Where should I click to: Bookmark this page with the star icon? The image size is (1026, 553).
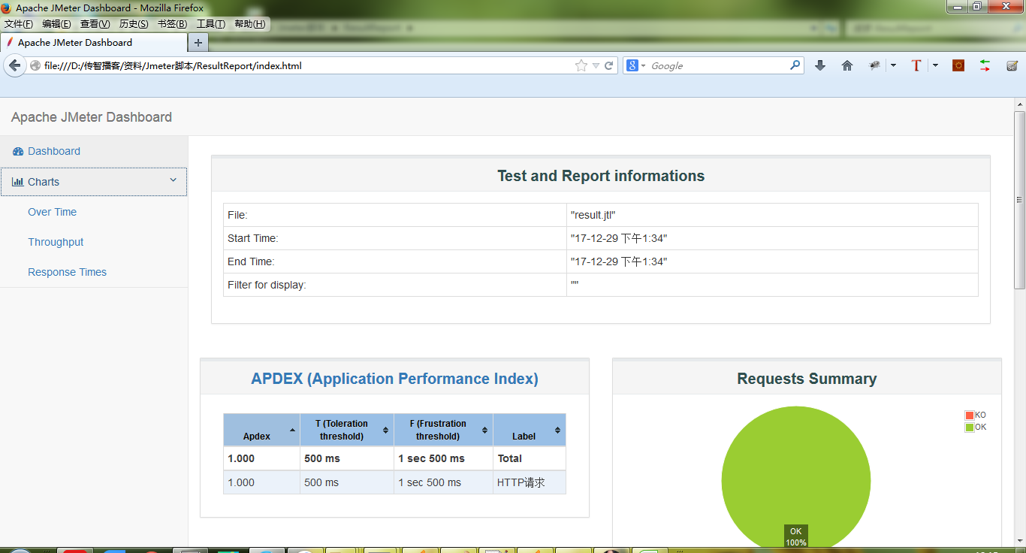[581, 65]
